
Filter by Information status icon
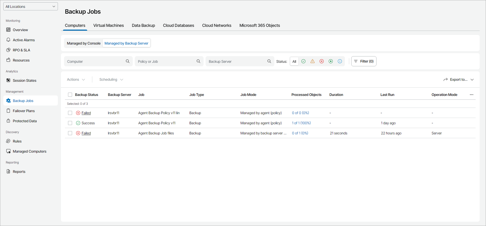pyautogui.click(x=340, y=61)
